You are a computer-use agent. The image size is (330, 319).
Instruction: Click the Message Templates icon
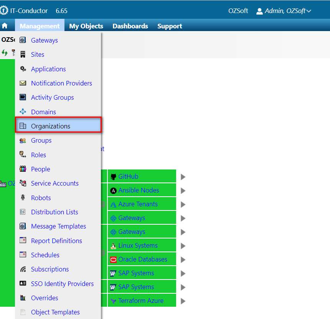pos(23,226)
